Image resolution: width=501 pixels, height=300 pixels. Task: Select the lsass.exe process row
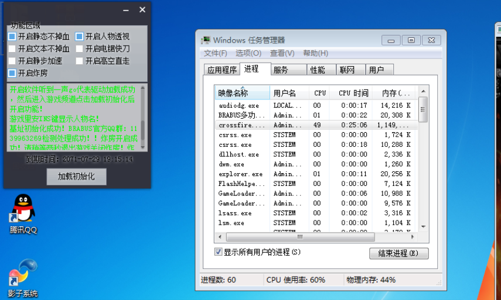[x=316, y=213]
